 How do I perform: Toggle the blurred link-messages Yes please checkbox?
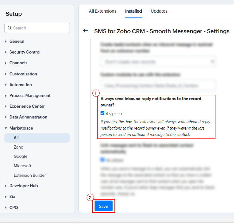[x=102, y=160]
